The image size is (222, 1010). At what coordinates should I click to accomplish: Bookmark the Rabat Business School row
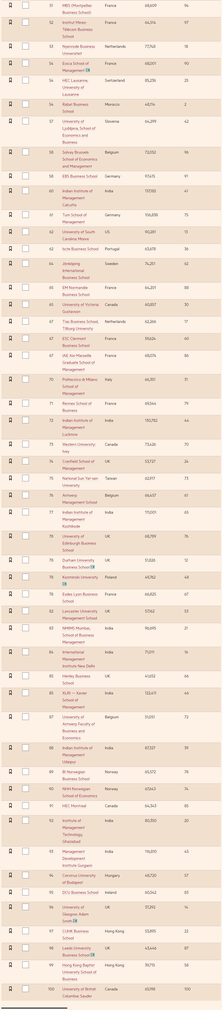coord(10,104)
